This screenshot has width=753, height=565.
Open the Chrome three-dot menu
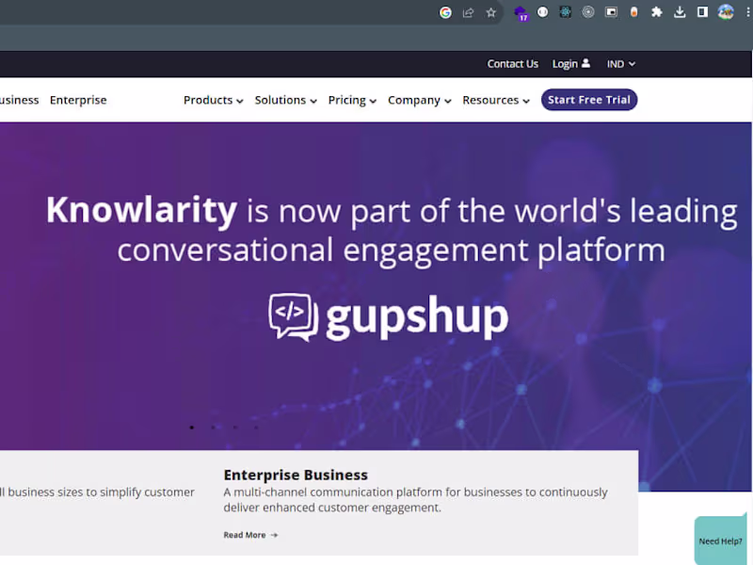click(x=747, y=12)
